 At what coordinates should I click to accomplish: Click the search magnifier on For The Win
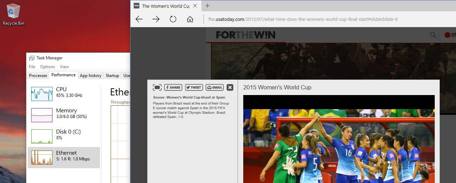[x=433, y=35]
